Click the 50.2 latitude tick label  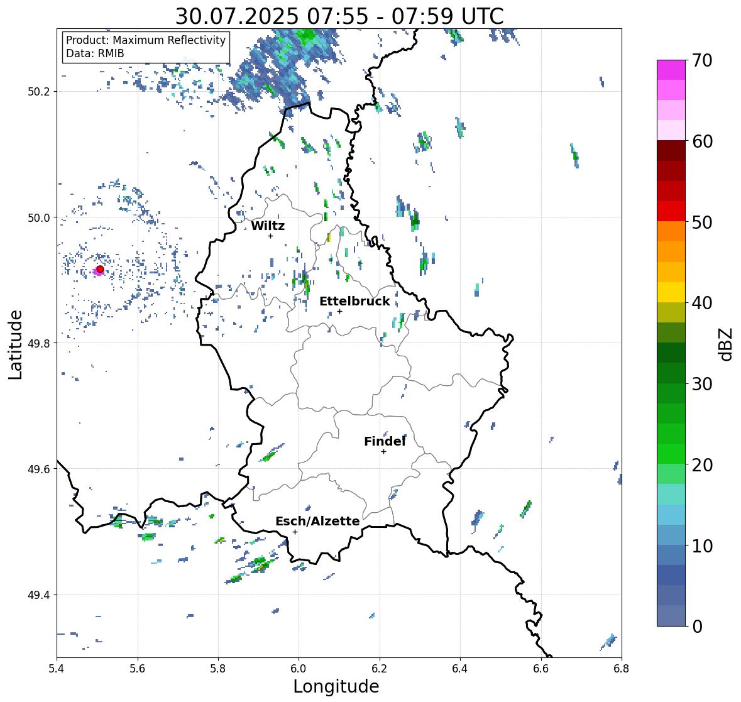click(x=39, y=92)
